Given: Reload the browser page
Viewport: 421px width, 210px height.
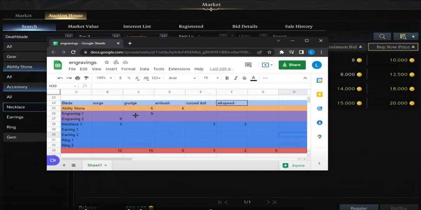Looking at the screenshot, I should pyautogui.click(x=73, y=52).
